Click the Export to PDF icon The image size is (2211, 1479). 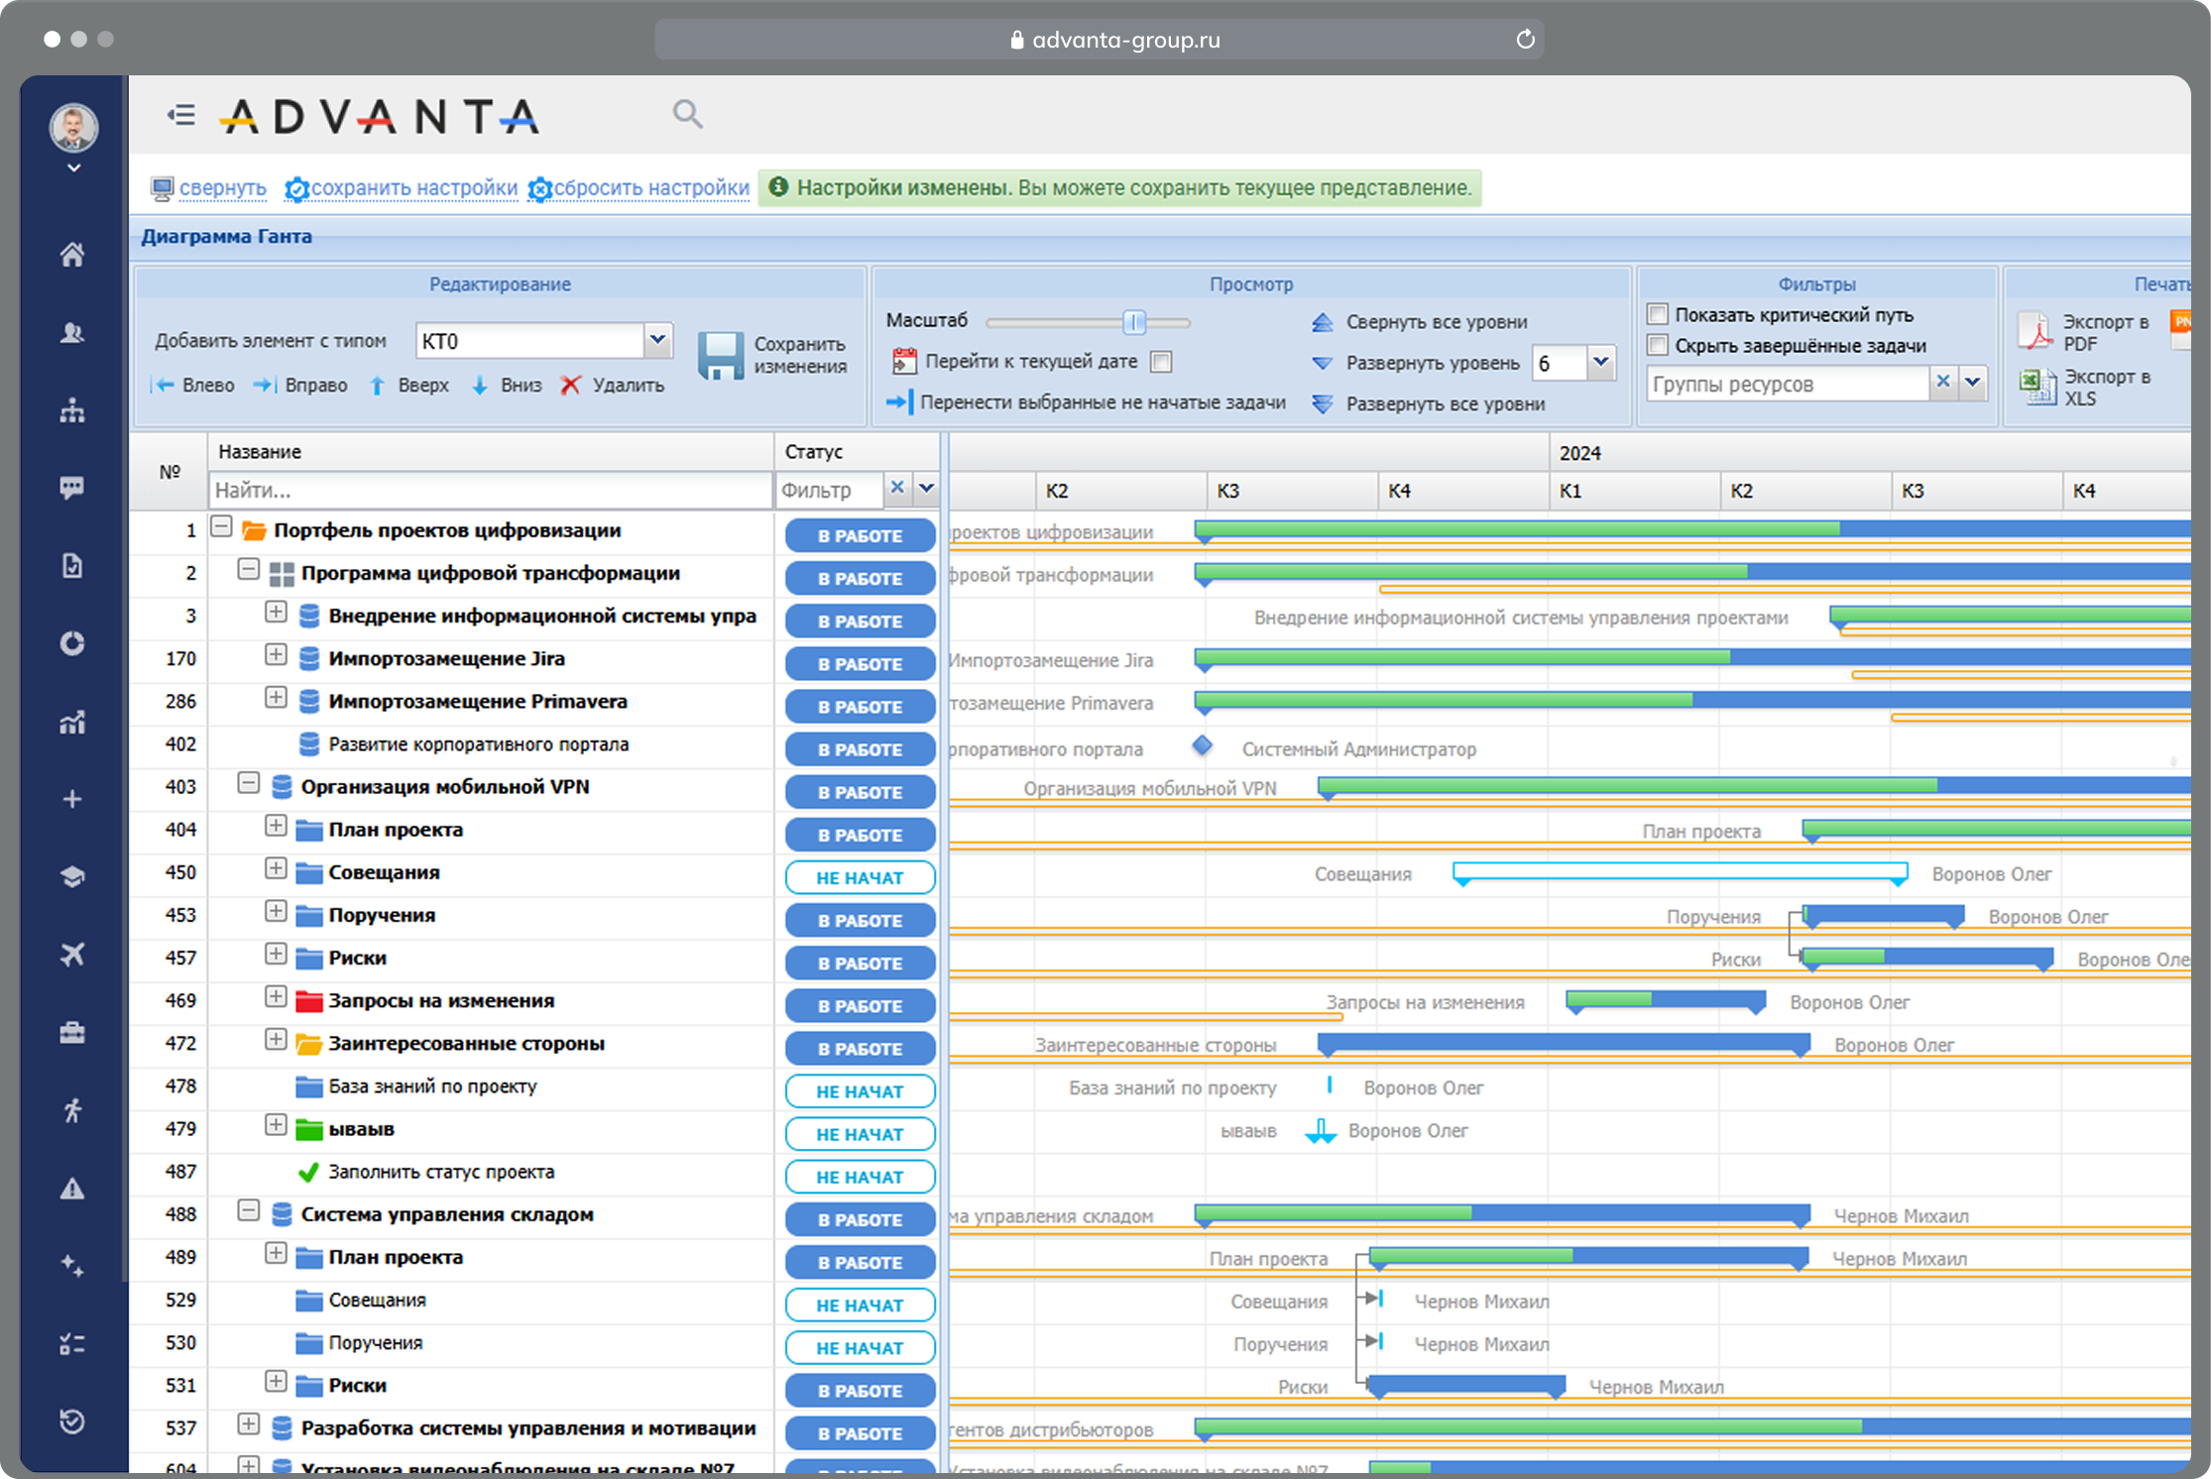pos(2036,331)
